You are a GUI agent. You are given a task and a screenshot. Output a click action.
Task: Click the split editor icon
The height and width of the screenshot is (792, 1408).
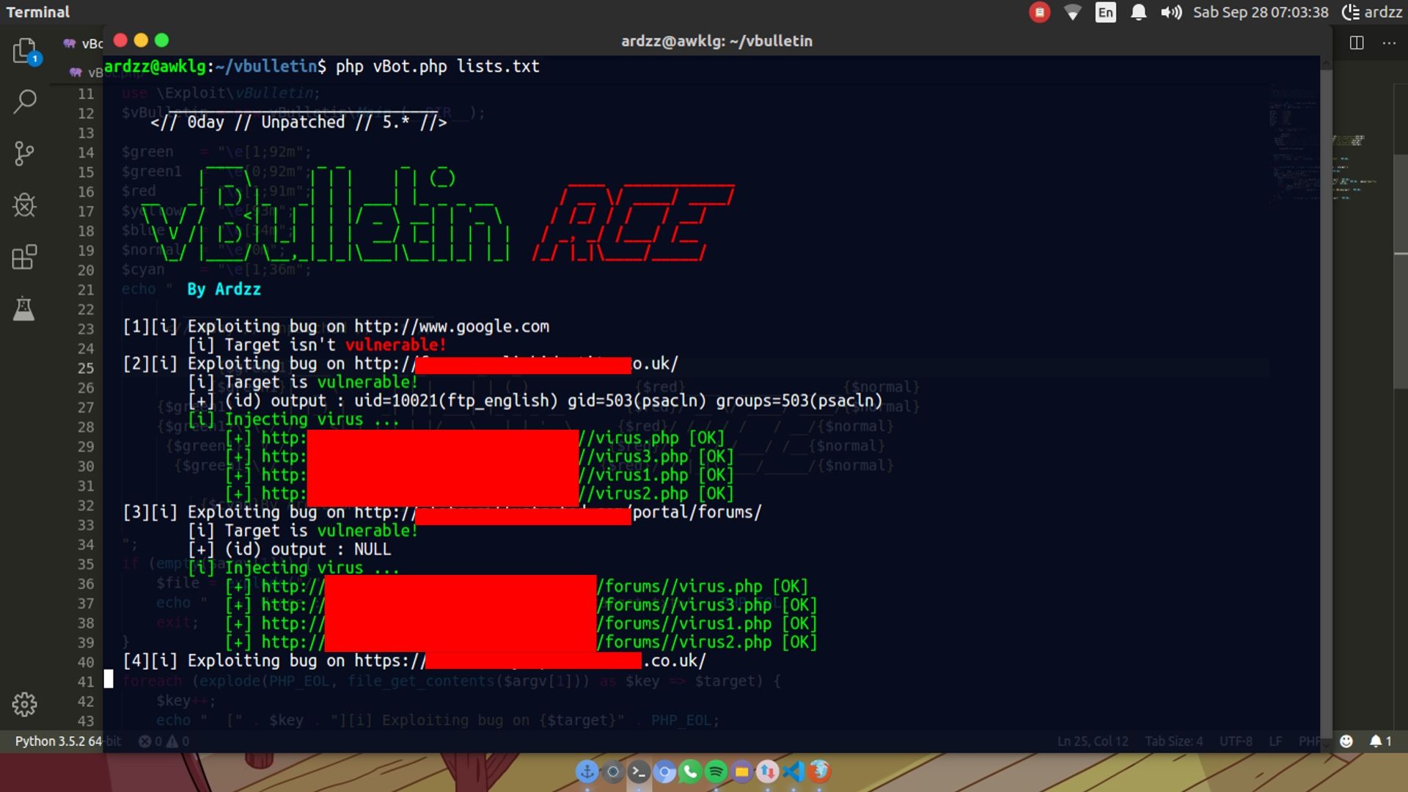coord(1357,43)
